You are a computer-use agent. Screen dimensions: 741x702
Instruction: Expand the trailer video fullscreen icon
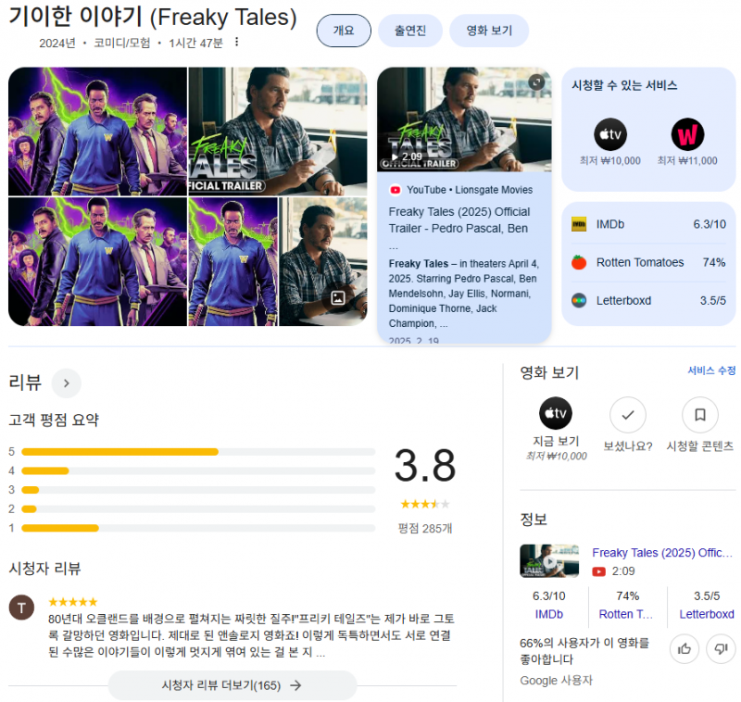pyautogui.click(x=536, y=82)
